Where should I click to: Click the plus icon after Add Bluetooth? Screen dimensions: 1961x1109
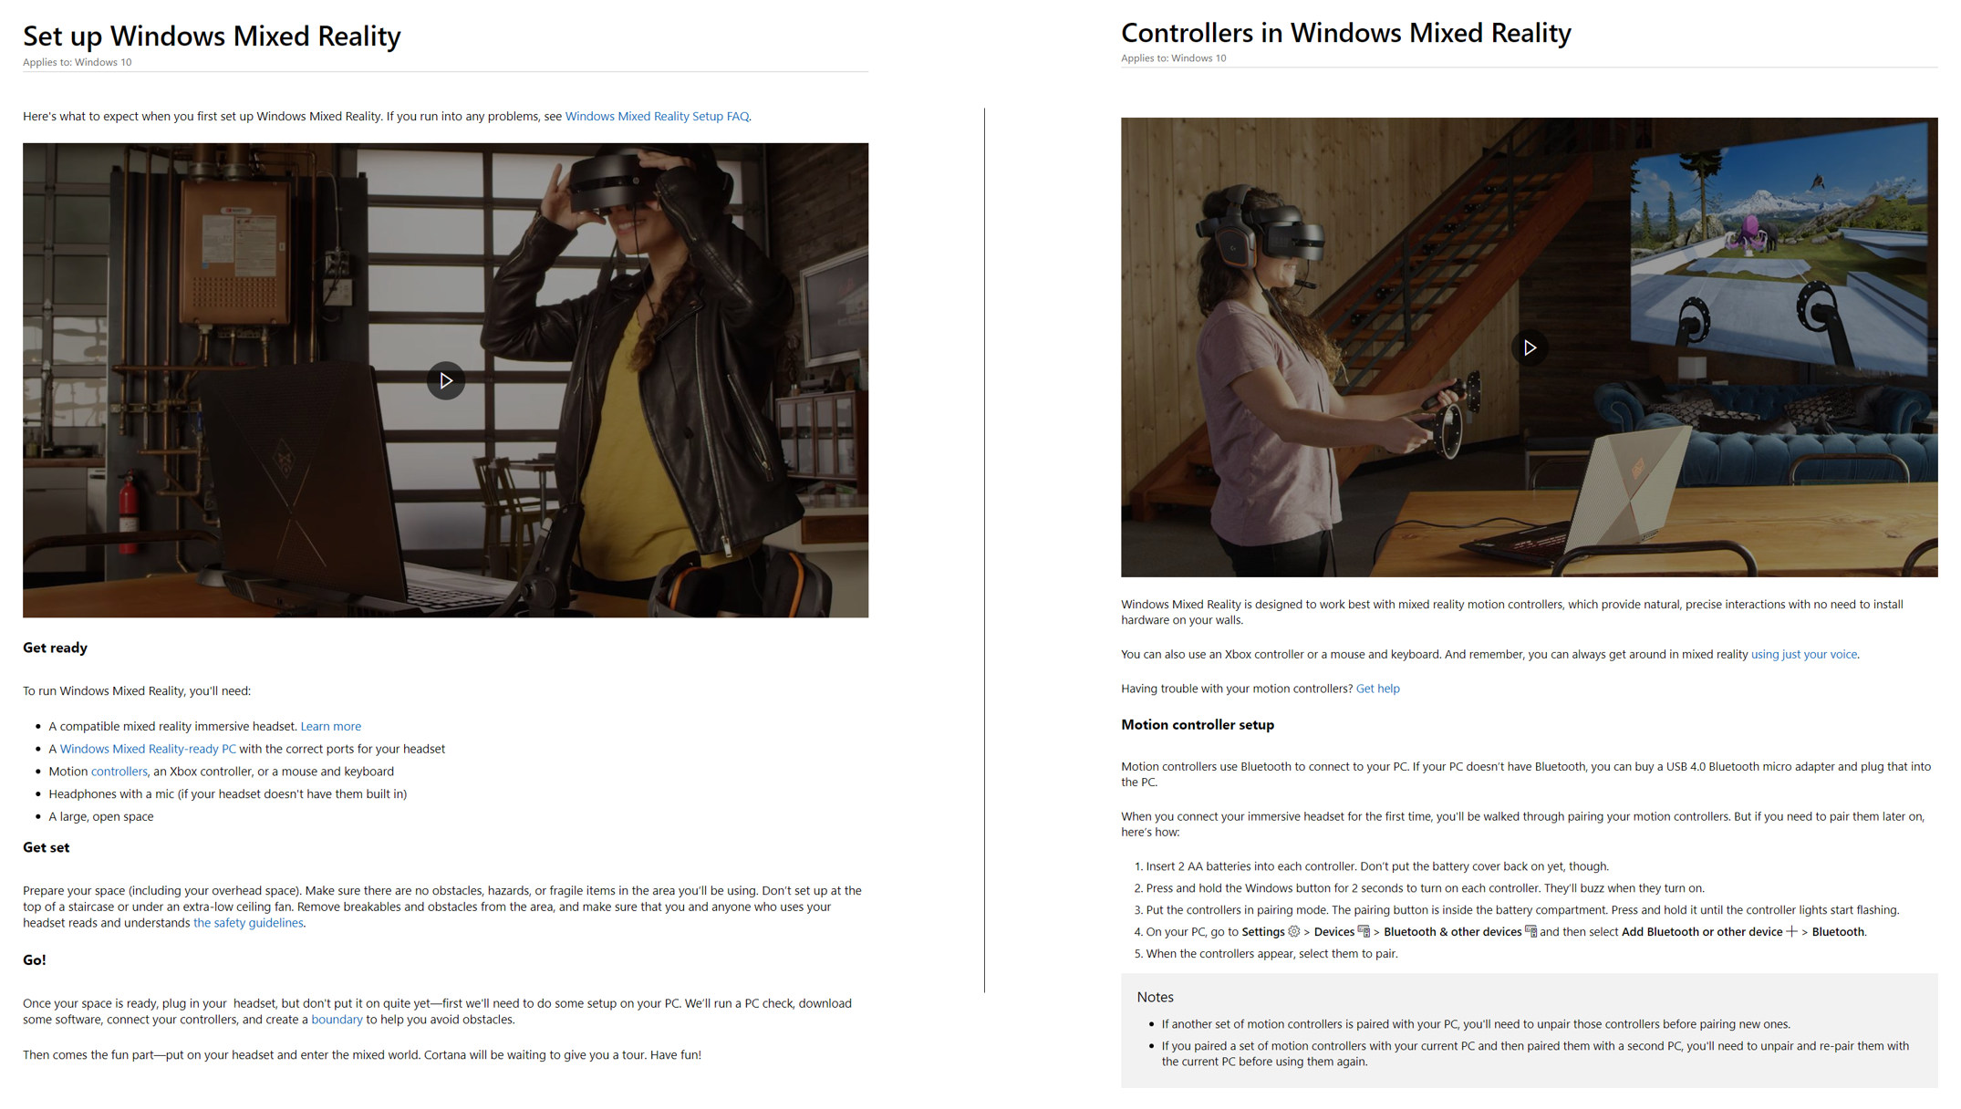click(1791, 931)
